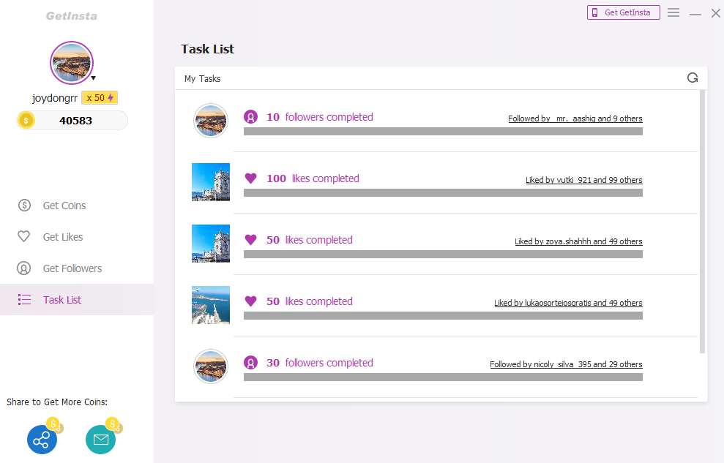Open 'Followed by mr._aashiq and 9 others' link
The height and width of the screenshot is (463, 724).
(x=575, y=118)
